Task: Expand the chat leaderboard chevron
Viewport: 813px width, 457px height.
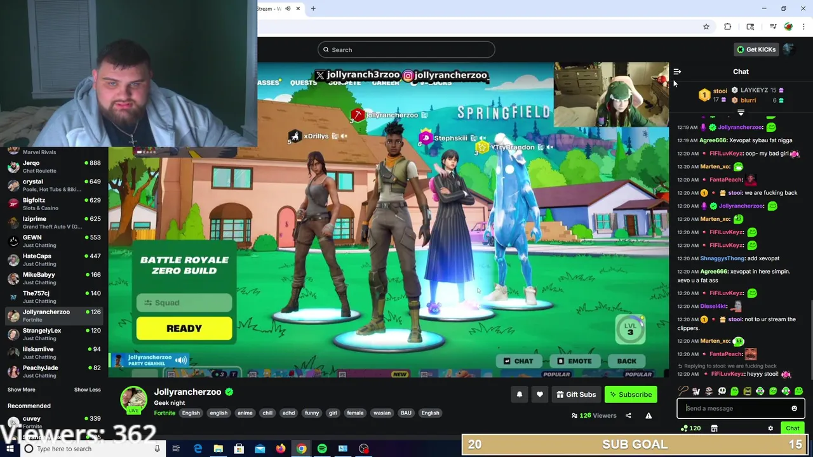Action: pos(741,112)
